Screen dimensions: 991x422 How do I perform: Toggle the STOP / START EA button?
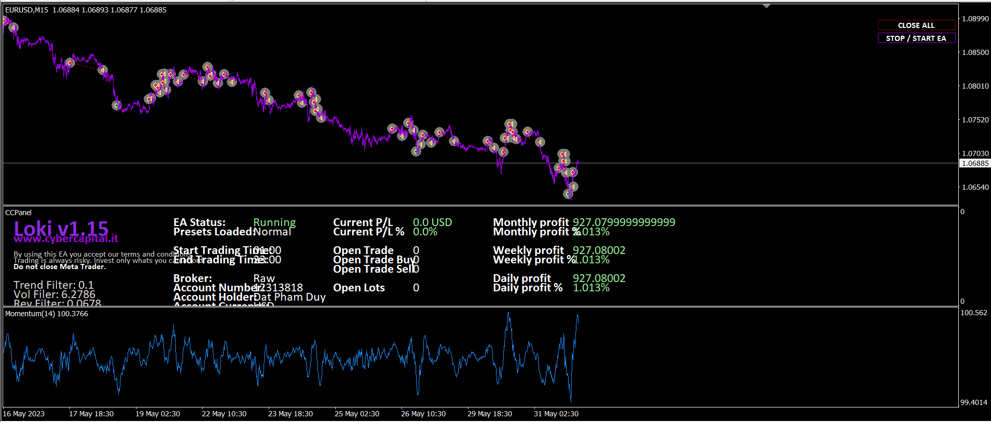tap(916, 38)
